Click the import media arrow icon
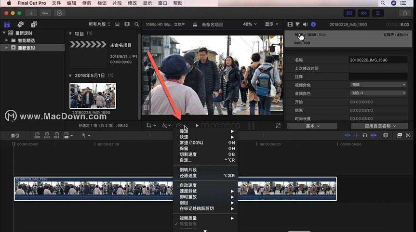Viewport: 416px width, 232px height. pyautogui.click(x=31, y=13)
